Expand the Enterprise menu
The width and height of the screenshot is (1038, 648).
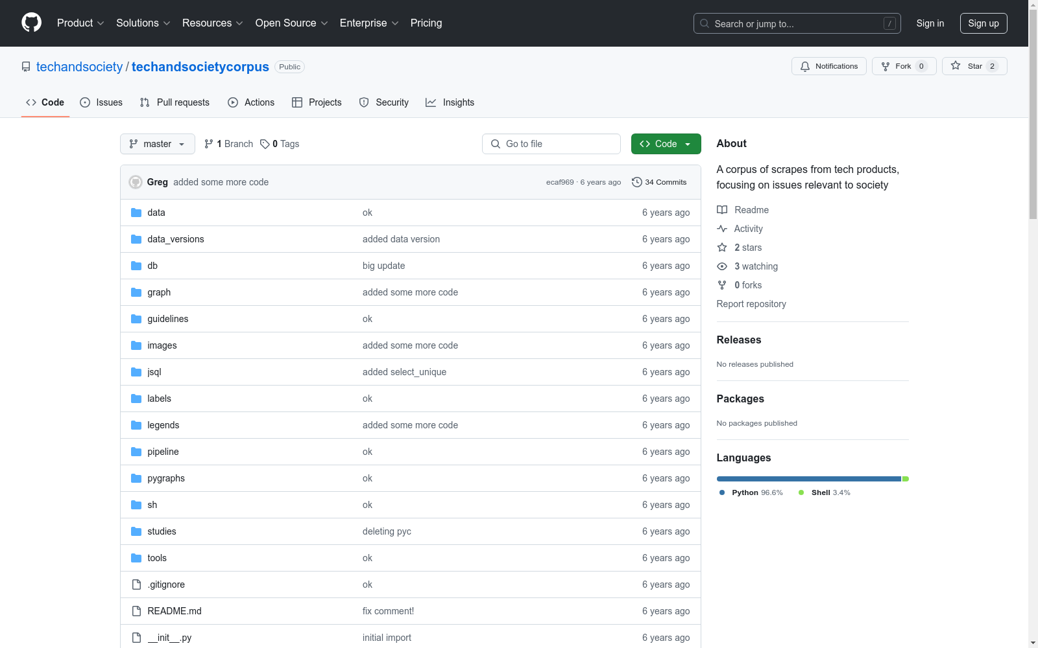(x=369, y=23)
